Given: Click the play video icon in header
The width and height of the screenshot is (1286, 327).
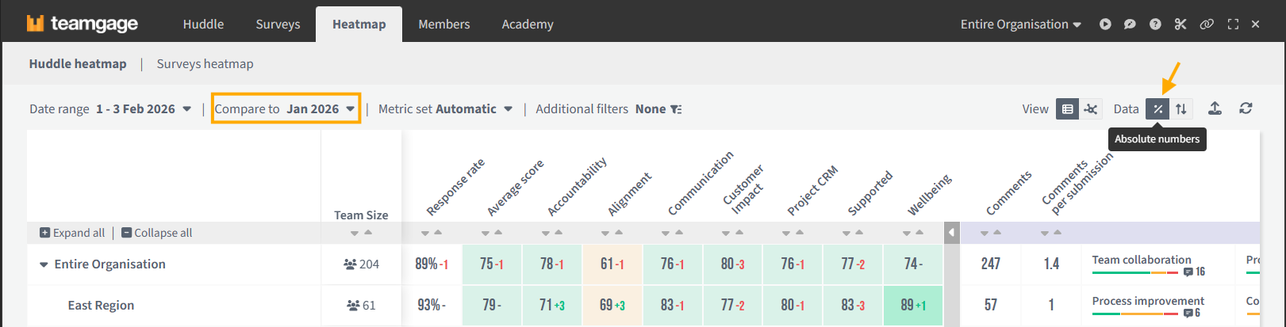Looking at the screenshot, I should pos(1105,25).
